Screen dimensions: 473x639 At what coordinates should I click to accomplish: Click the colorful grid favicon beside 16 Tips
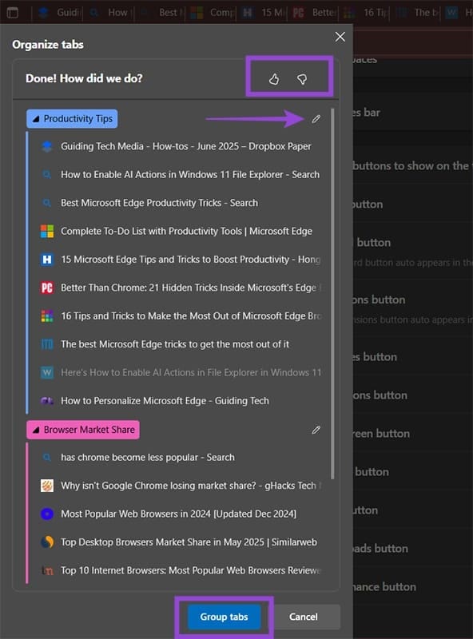47,316
